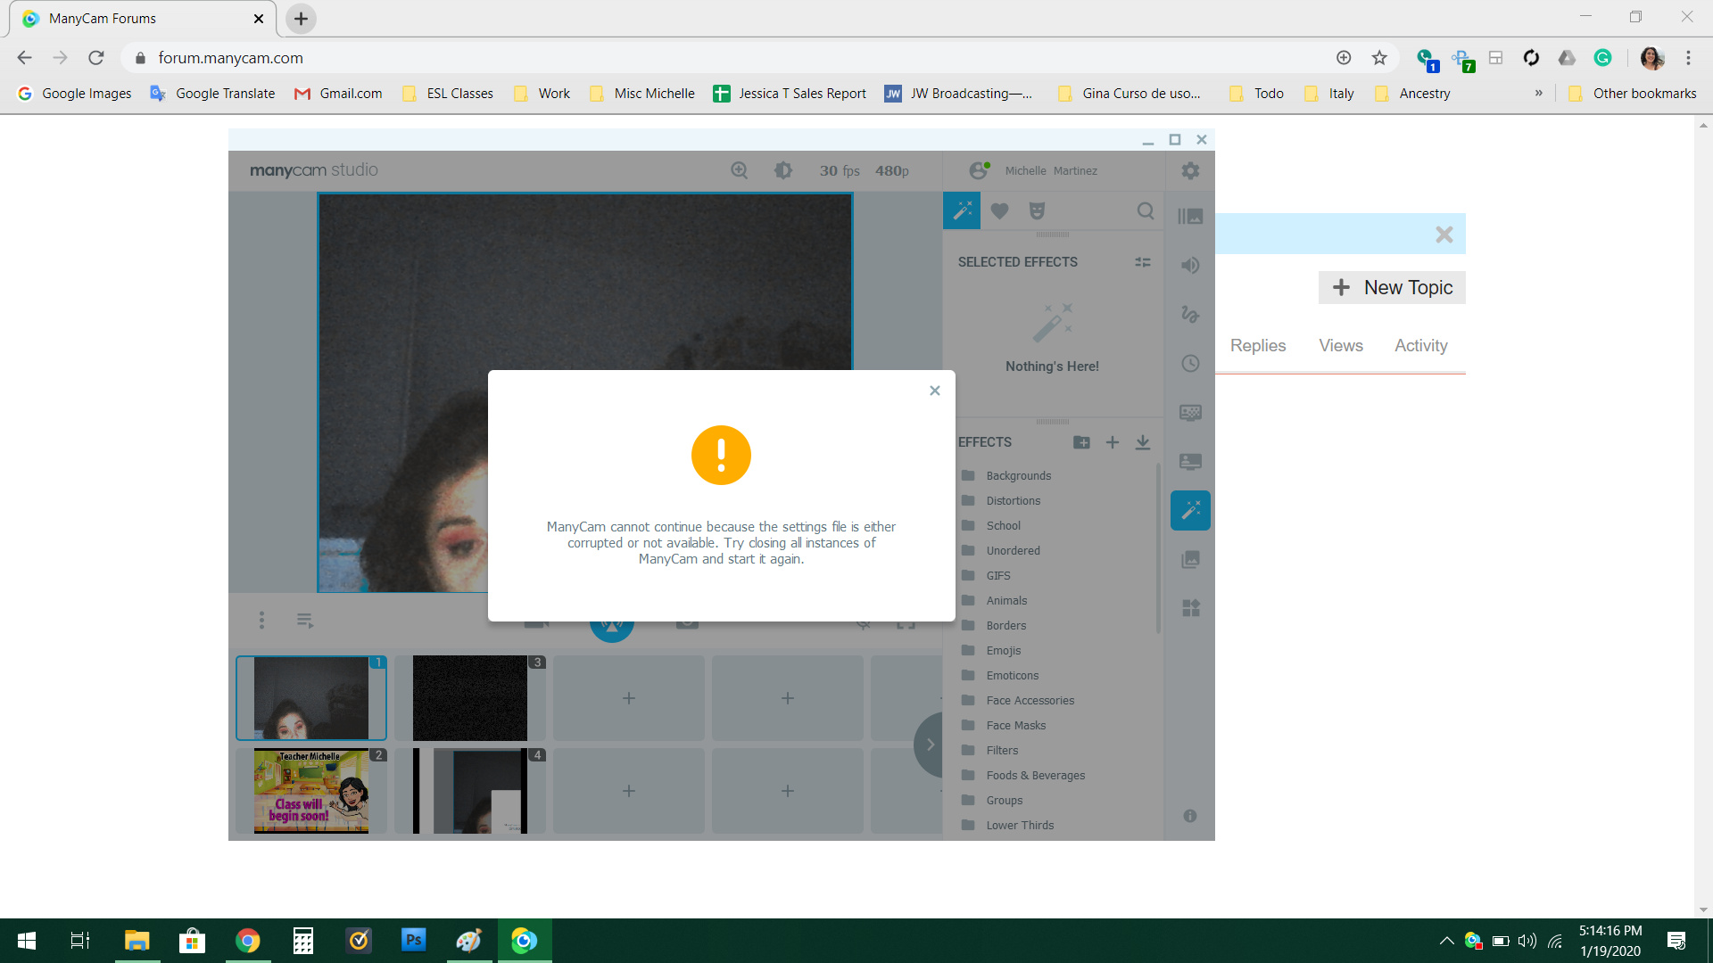Image resolution: width=1713 pixels, height=963 pixels.
Task: Open the Emoticons folder
Action: pos(1000,675)
